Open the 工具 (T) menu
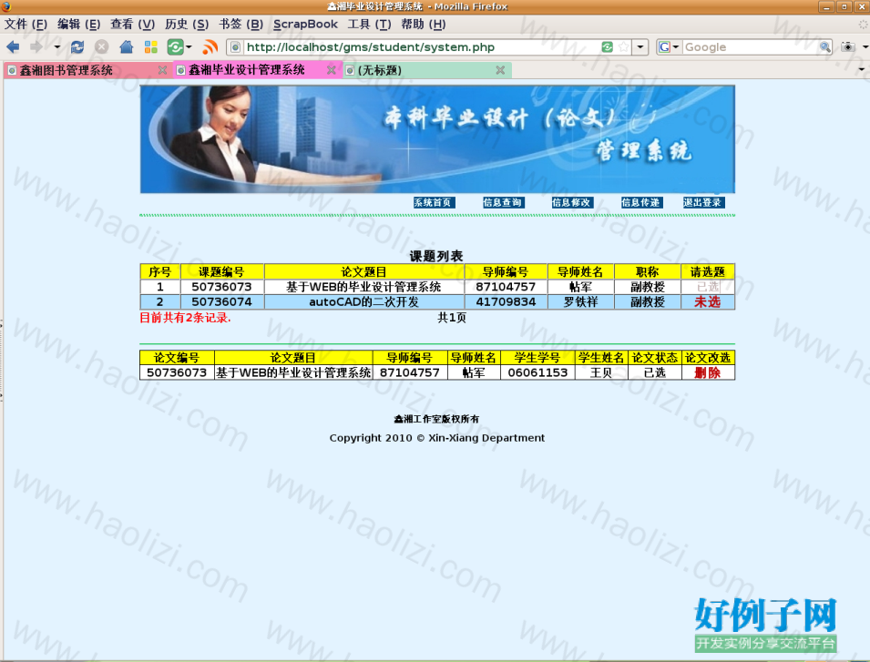870x662 pixels. point(369,25)
